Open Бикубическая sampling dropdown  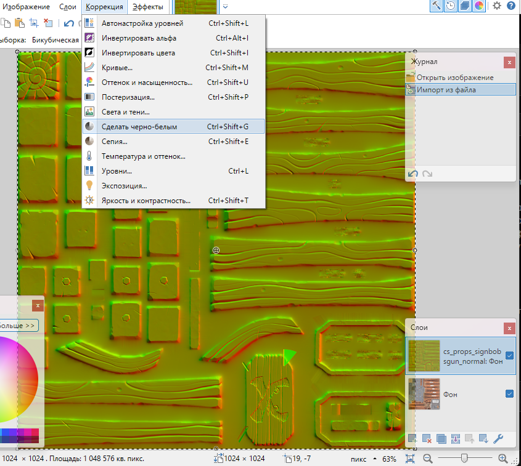click(55, 40)
